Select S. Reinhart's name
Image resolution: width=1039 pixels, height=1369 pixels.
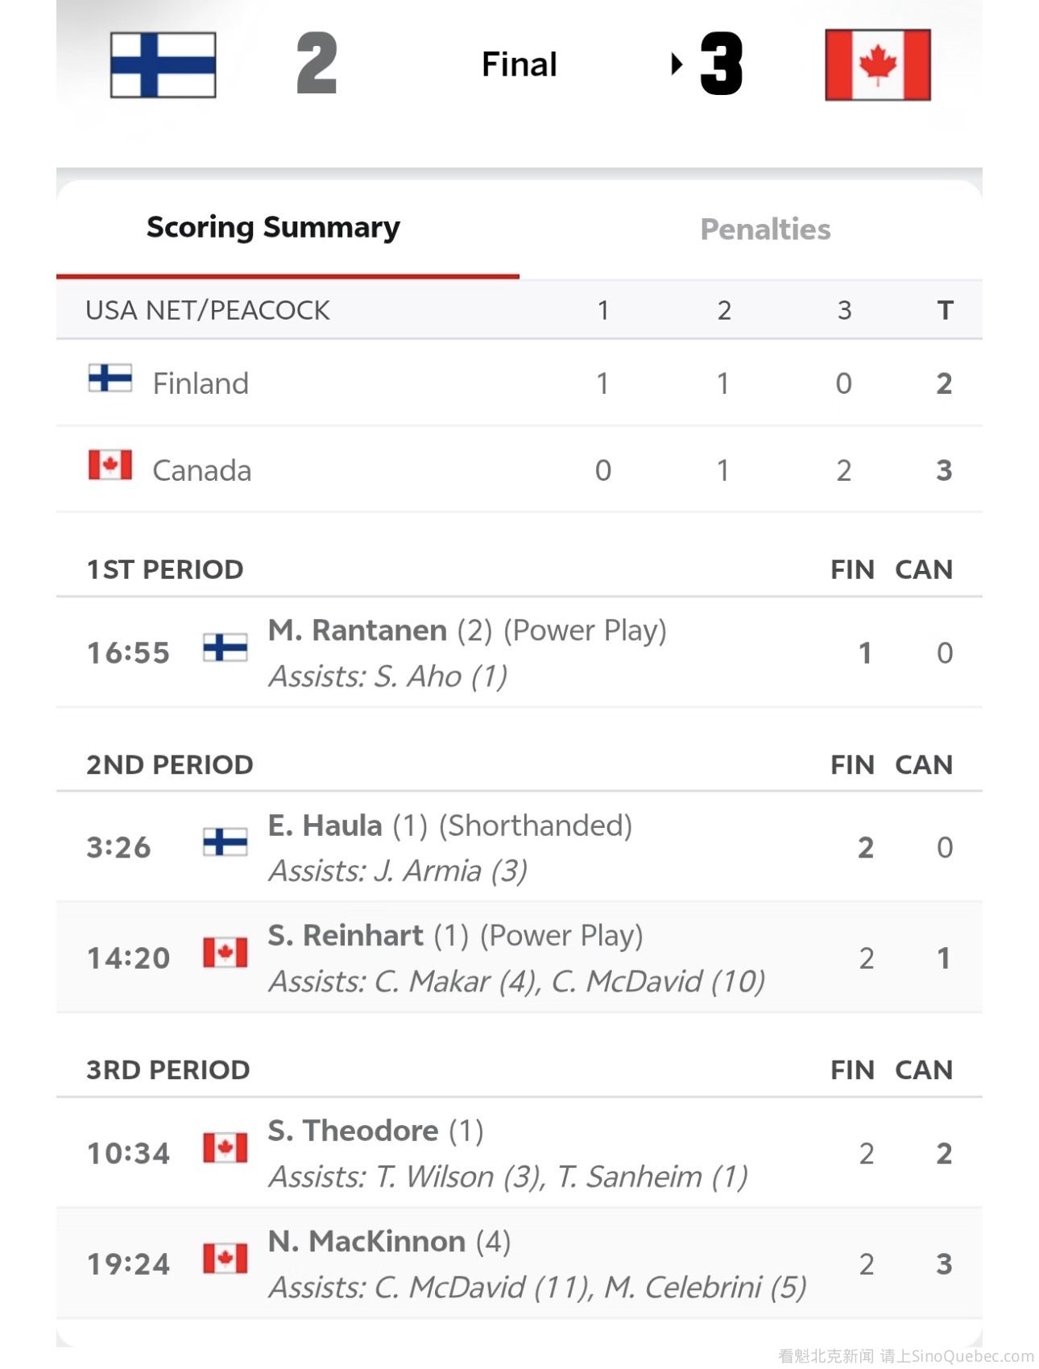coord(346,936)
